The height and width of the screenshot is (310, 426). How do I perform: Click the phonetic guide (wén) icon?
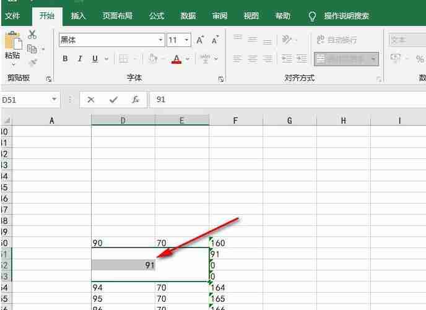[205, 59]
